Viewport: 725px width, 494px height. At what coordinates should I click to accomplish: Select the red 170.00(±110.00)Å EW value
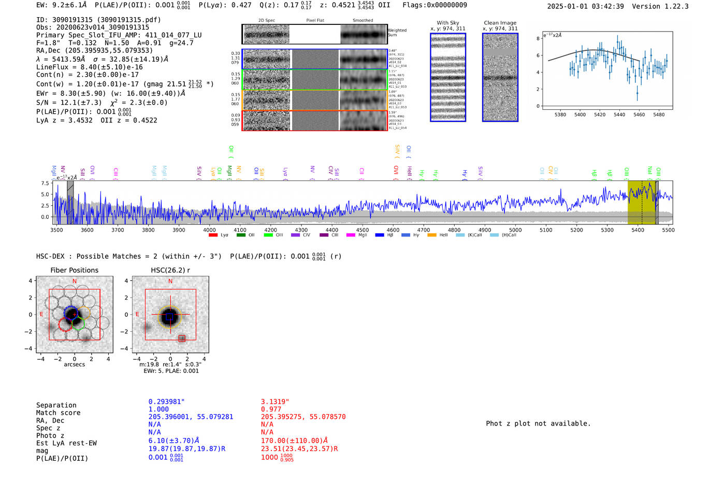pos(295,441)
